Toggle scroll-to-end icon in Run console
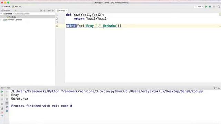 coord(7,103)
